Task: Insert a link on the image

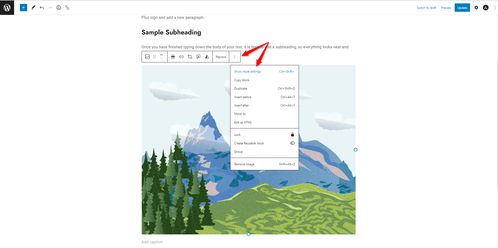Action: [x=181, y=57]
